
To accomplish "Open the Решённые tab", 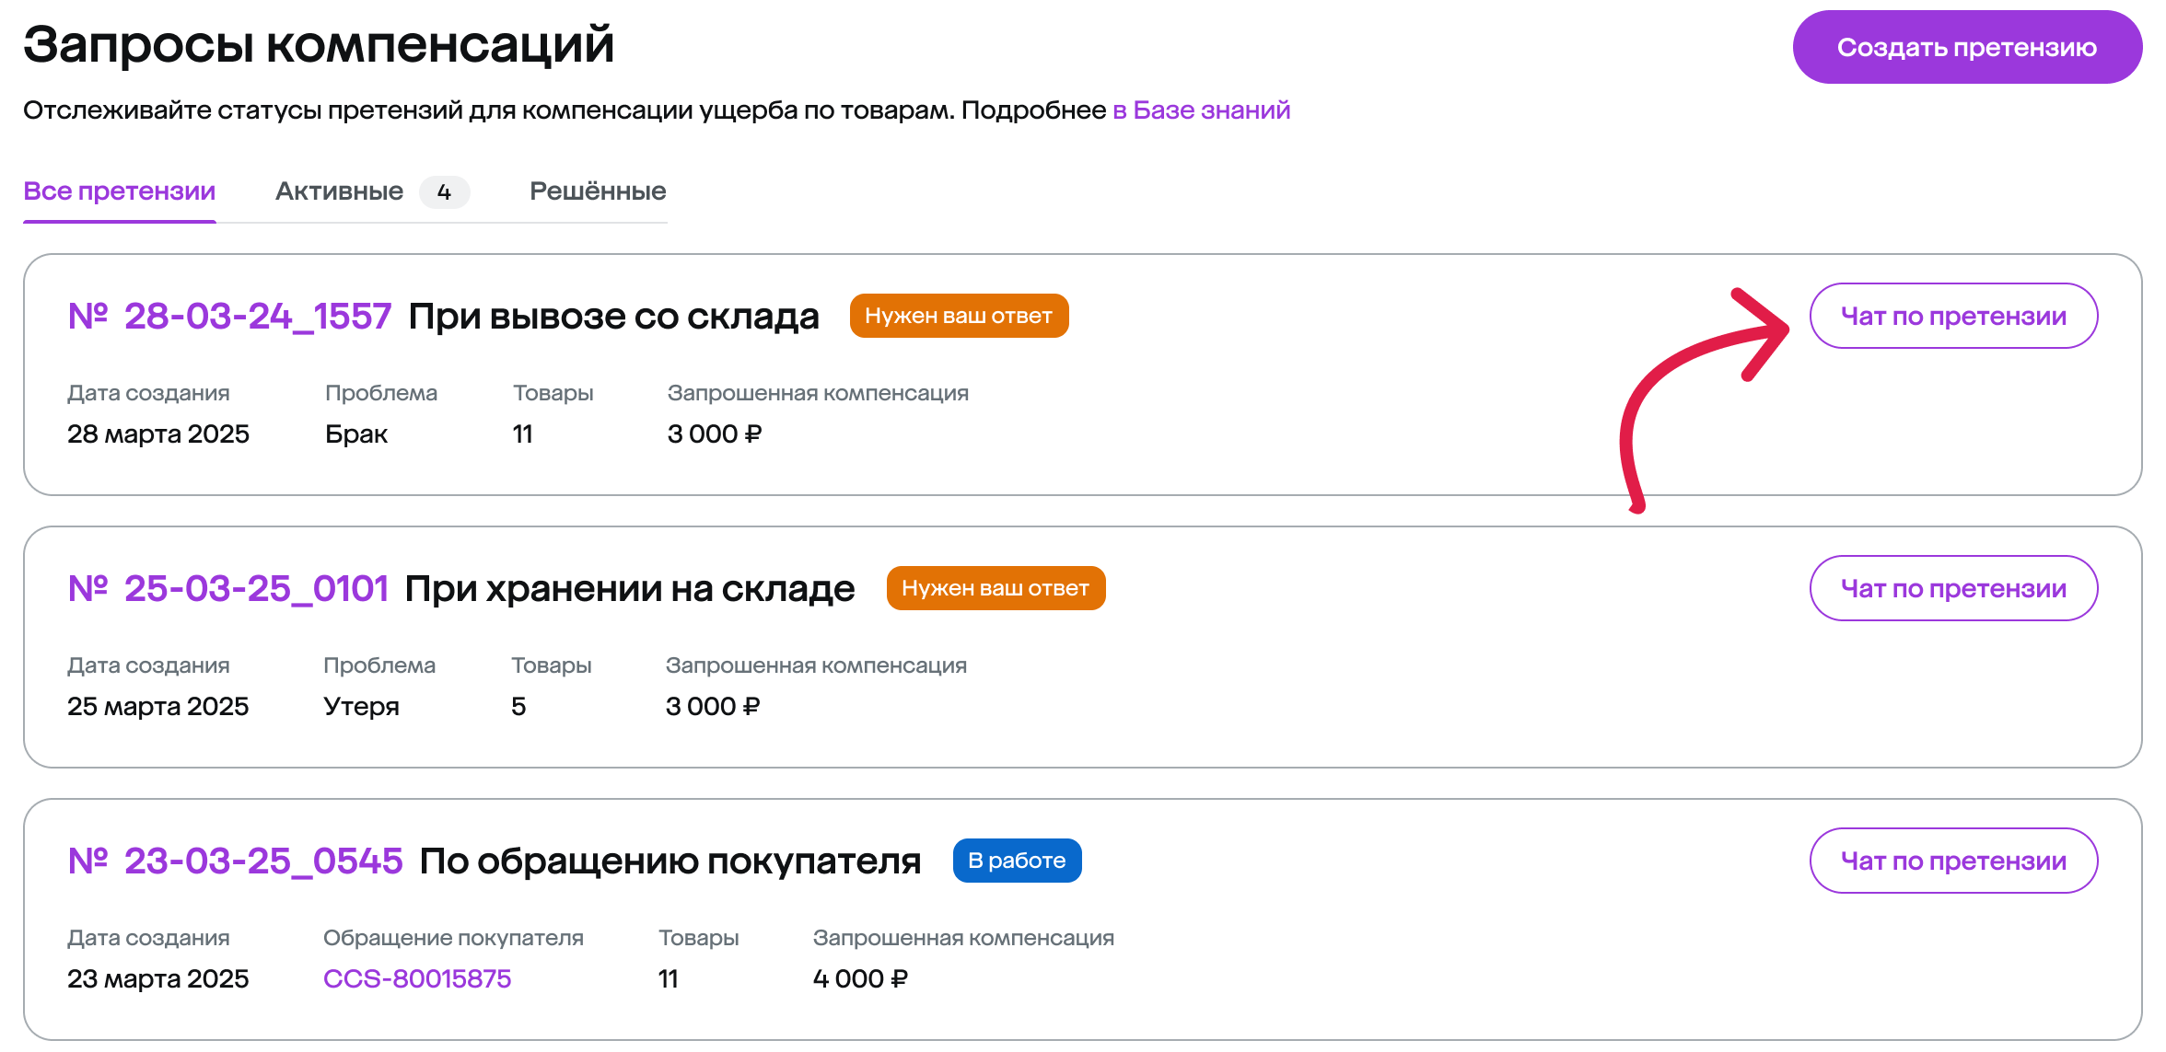I will pos(598,191).
